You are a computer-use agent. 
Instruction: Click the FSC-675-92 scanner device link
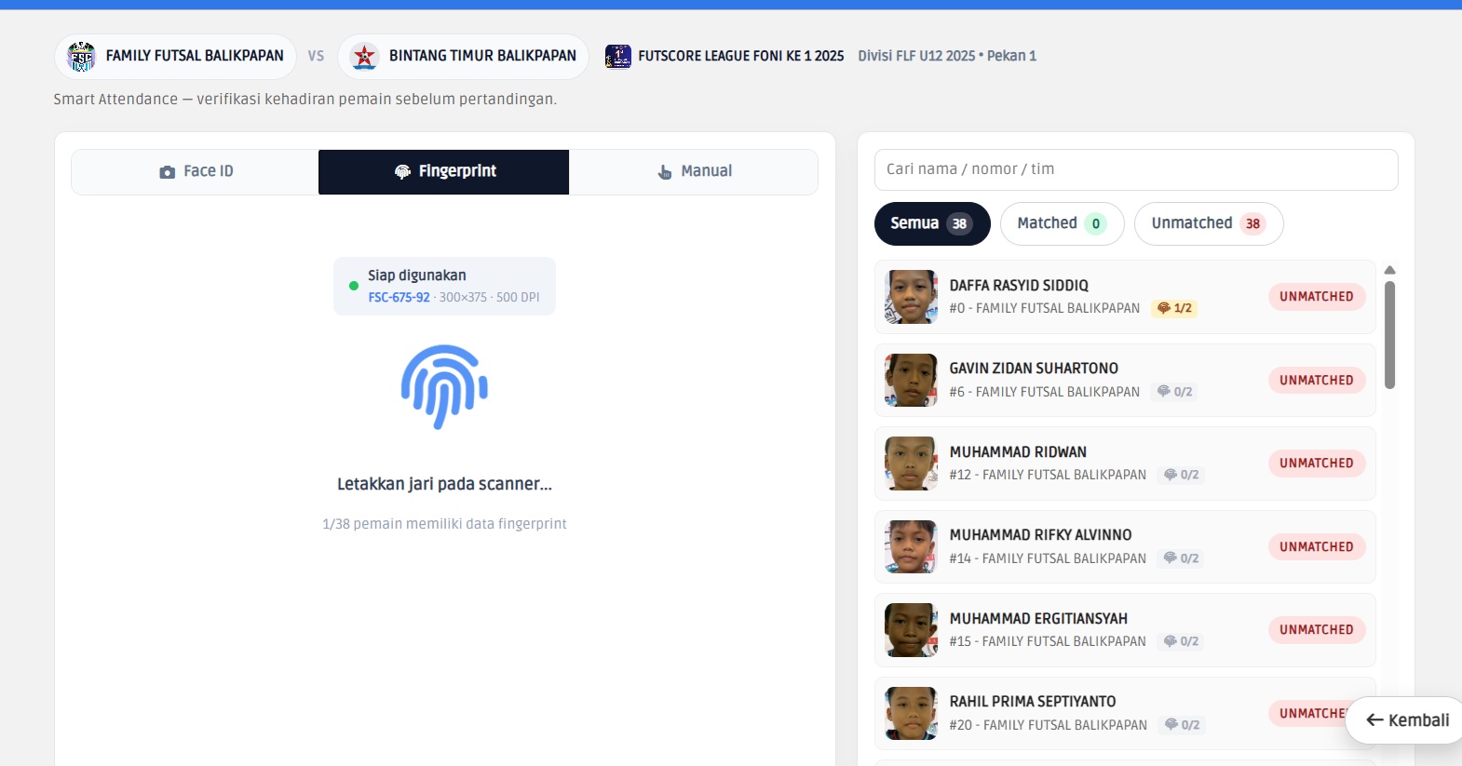click(x=399, y=298)
